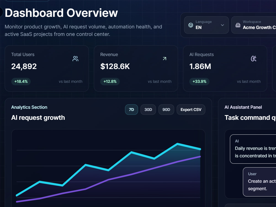Screen dimensions: 276x207
Task: Click vs last month in Total Users card
Action: pos(71,81)
